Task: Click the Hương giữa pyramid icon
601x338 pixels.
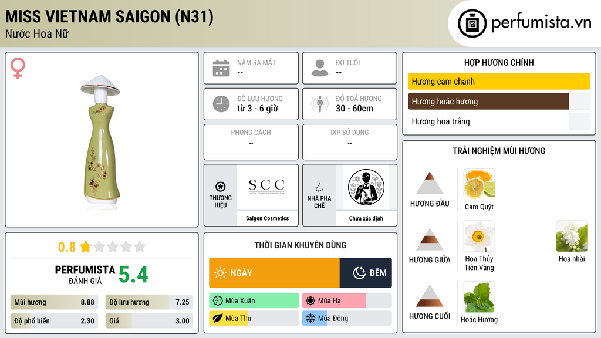Action: point(430,239)
